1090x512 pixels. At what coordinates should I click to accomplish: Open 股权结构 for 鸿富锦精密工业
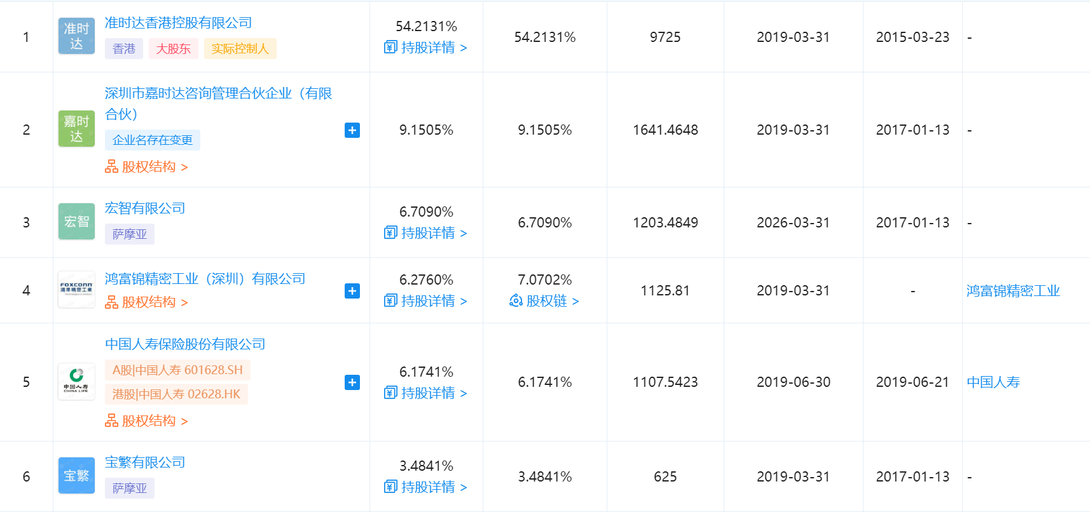(147, 302)
